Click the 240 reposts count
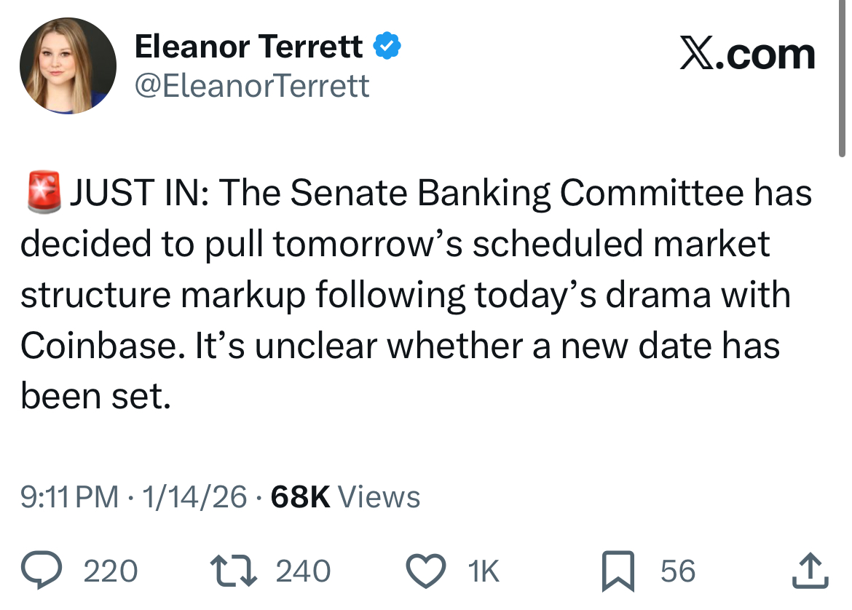This screenshot has height=610, width=852. [303, 571]
